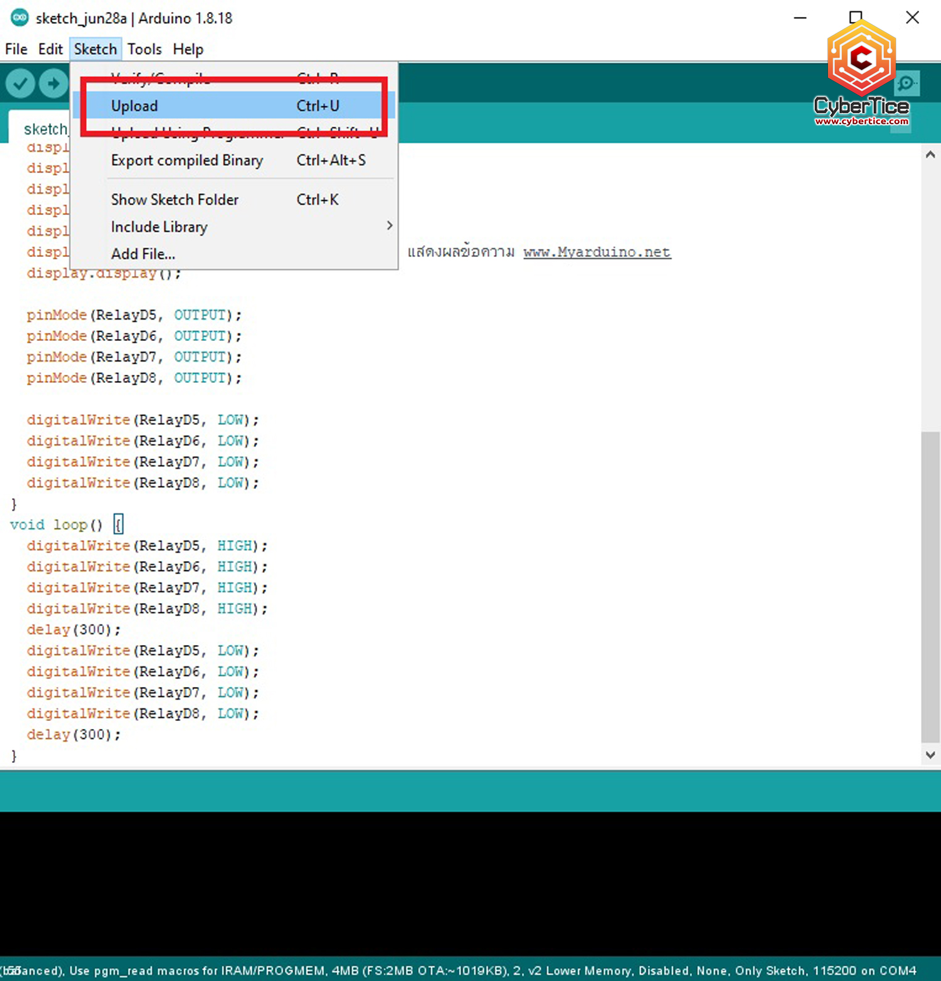The image size is (941, 981).
Task: Open the File menu
Action: [15, 49]
